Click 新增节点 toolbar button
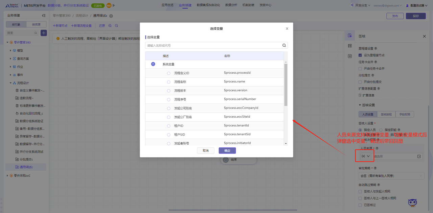The image size is (433, 213). [60, 26]
